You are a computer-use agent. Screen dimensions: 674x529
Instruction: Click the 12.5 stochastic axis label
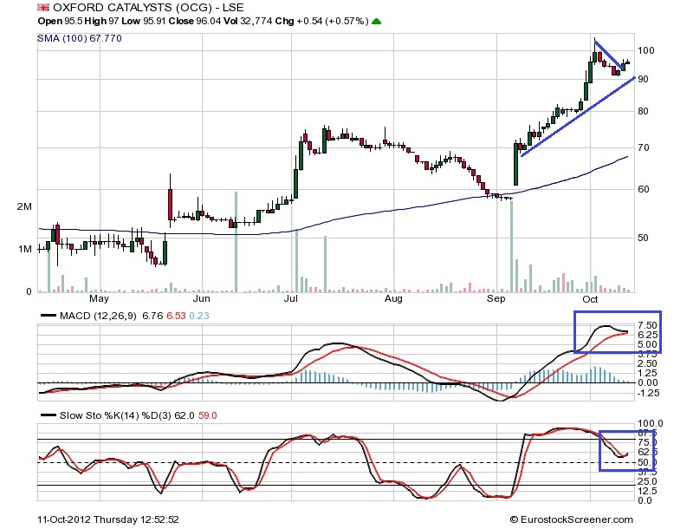pos(648,491)
